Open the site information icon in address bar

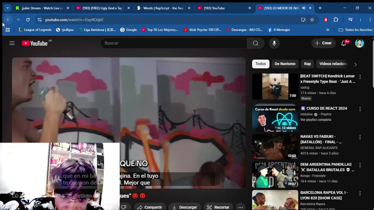tap(40, 20)
